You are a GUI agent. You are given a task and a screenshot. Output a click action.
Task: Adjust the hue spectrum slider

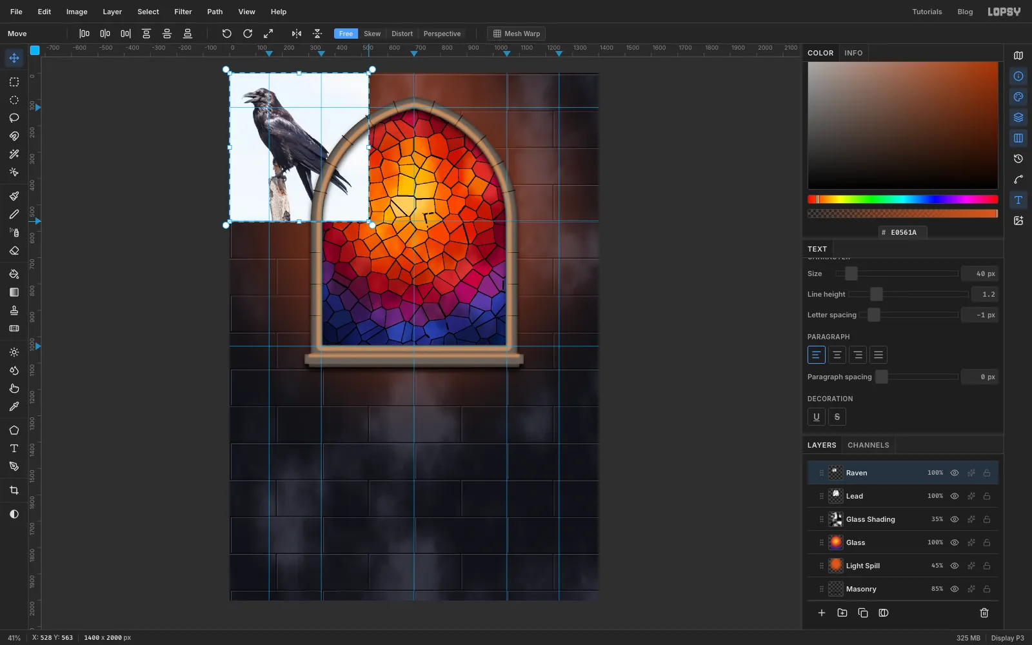(x=903, y=199)
